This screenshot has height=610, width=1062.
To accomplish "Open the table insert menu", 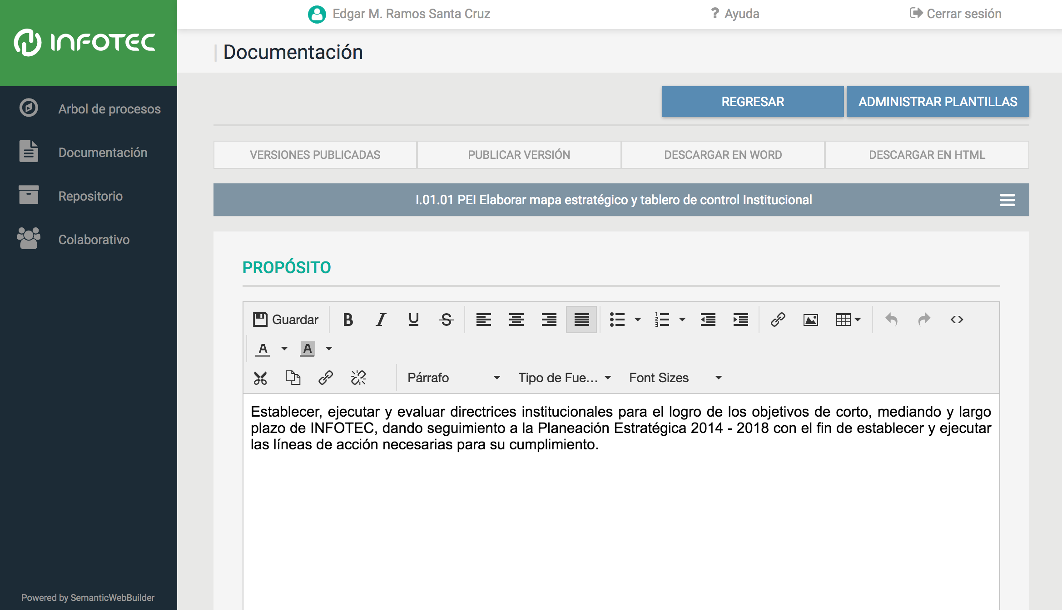I will (x=848, y=320).
